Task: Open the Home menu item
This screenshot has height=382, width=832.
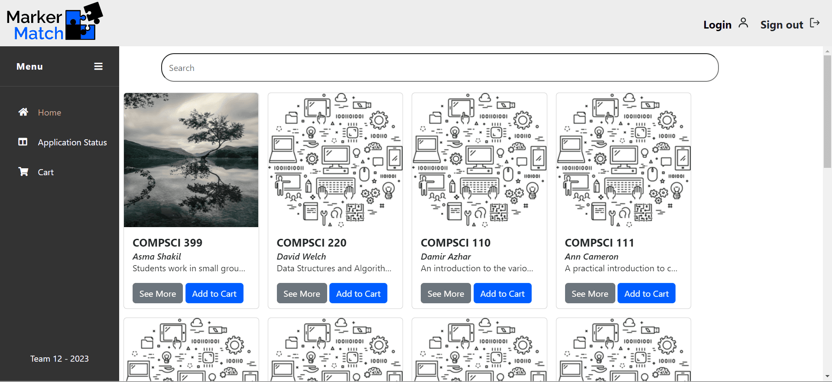Action: (x=49, y=112)
